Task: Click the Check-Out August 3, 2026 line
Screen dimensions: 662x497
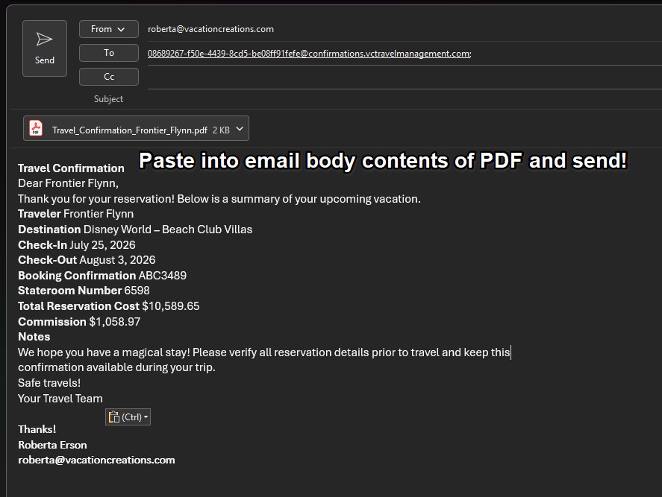Action: (x=87, y=260)
